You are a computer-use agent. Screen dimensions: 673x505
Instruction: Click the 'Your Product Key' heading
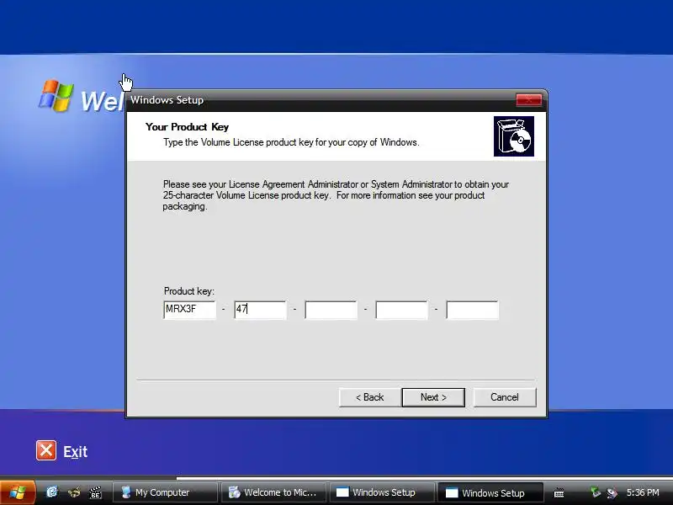pyautogui.click(x=187, y=127)
